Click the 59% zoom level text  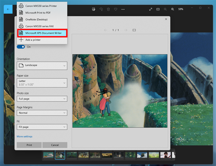[181, 9]
